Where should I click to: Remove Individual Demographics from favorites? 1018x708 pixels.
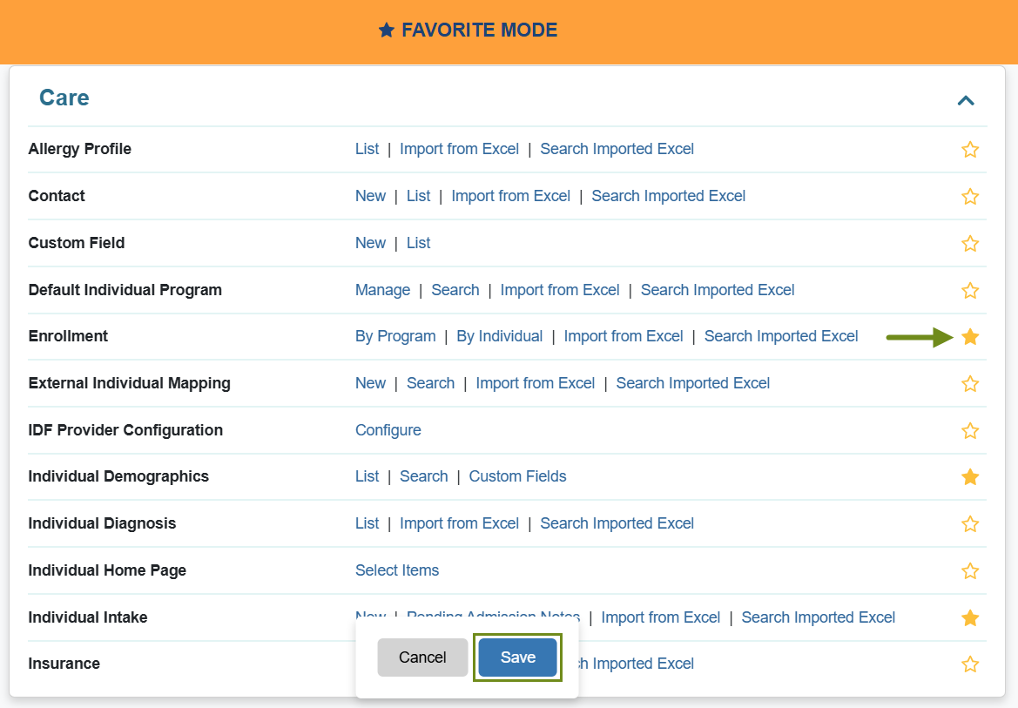click(x=970, y=477)
